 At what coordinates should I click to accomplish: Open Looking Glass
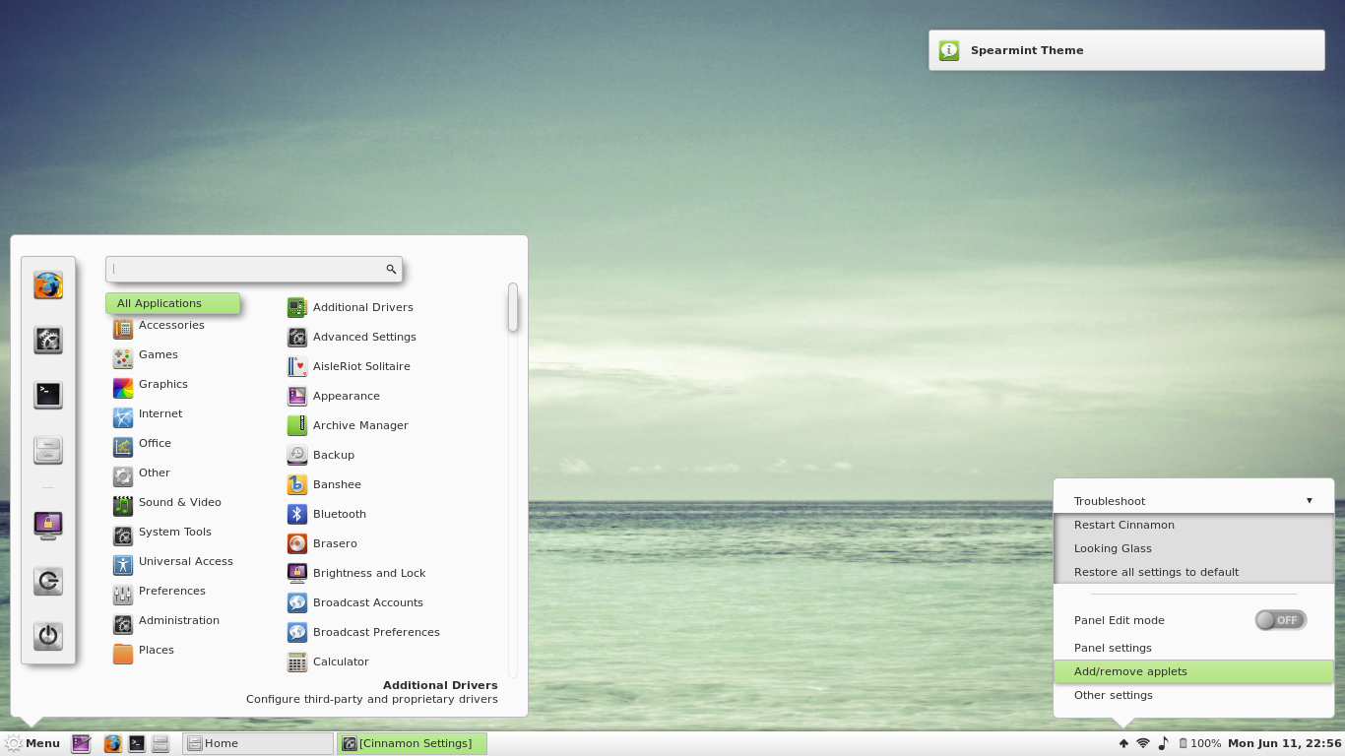click(x=1193, y=548)
